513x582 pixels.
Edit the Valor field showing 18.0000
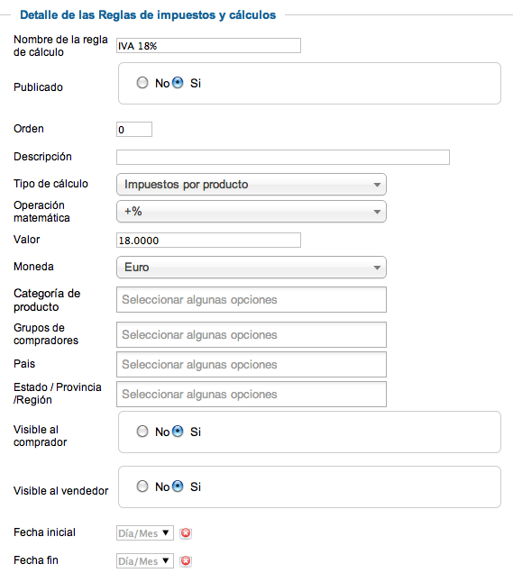[209, 241]
